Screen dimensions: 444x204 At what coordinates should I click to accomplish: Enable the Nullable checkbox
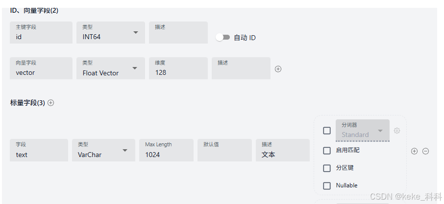click(x=327, y=185)
